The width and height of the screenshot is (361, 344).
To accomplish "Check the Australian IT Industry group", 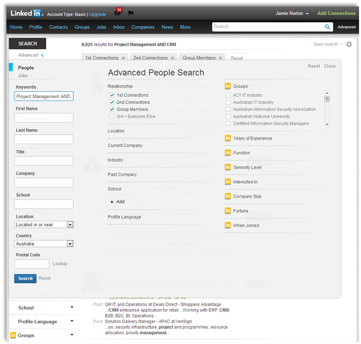I will click(228, 102).
